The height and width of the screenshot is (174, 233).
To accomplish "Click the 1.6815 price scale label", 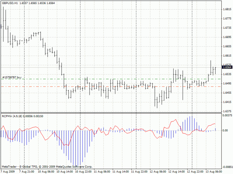I will click(x=226, y=9).
